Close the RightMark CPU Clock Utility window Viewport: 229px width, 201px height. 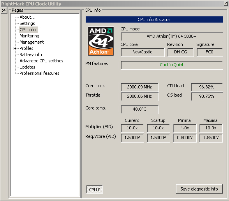coord(225,4)
